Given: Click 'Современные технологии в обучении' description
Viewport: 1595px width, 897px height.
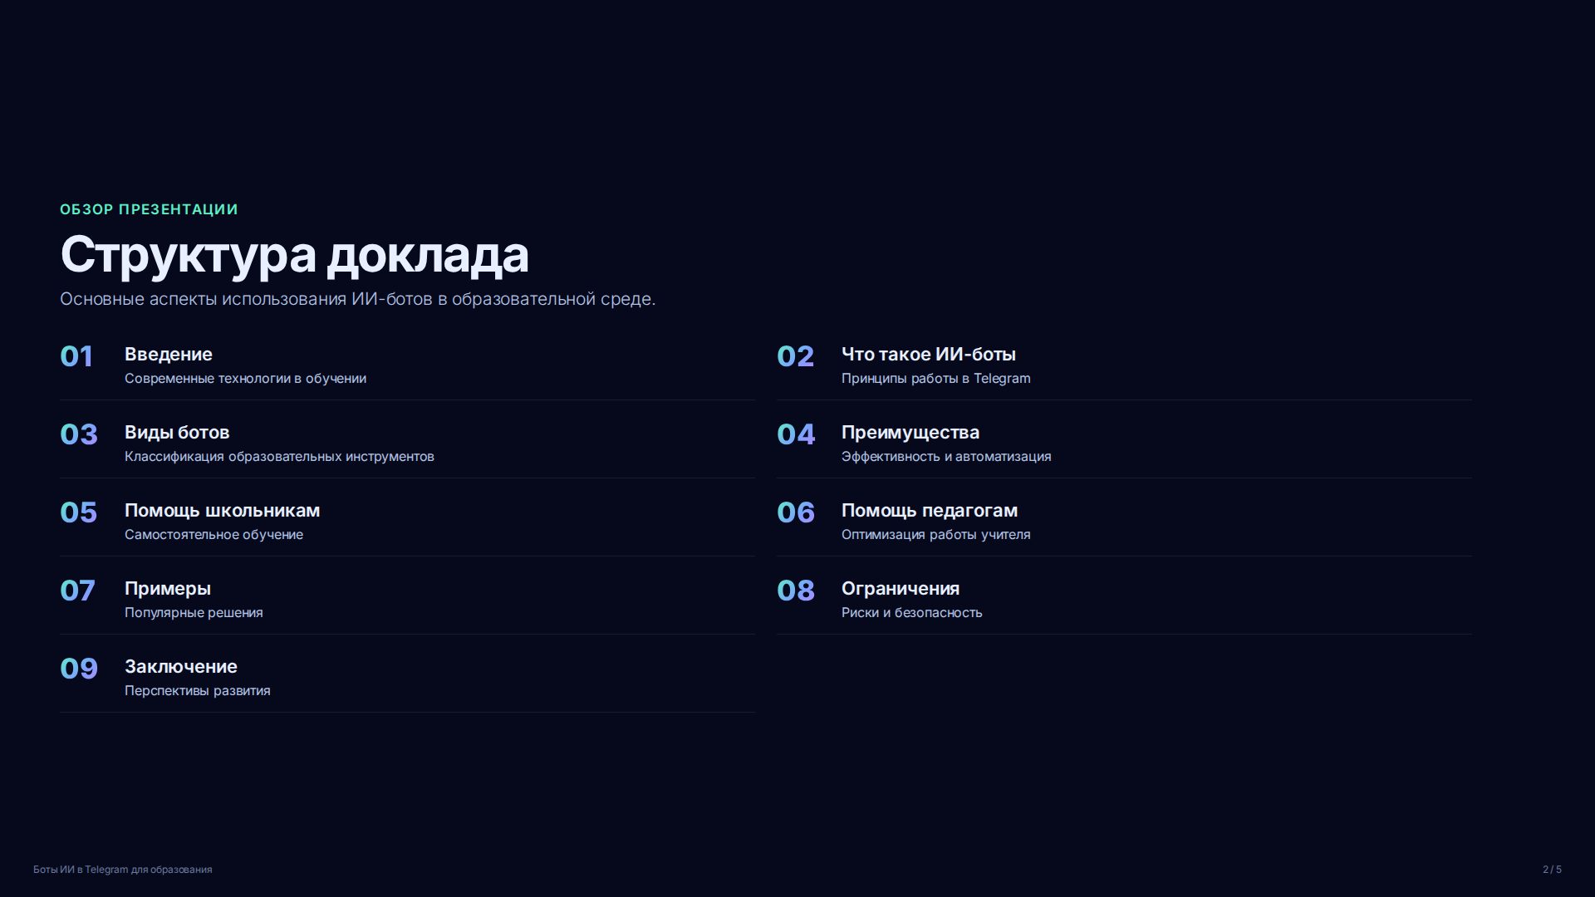Looking at the screenshot, I should coord(245,379).
